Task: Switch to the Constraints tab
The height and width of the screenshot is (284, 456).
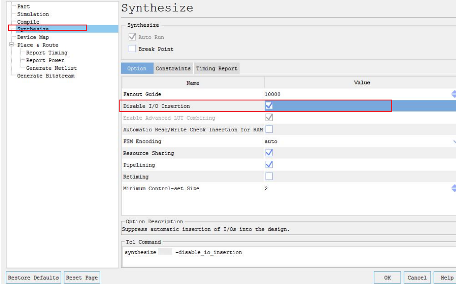Action: (173, 68)
